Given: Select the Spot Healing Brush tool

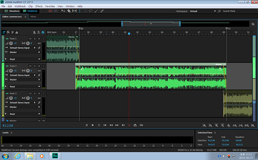Looking at the screenshot, I should (102, 11).
